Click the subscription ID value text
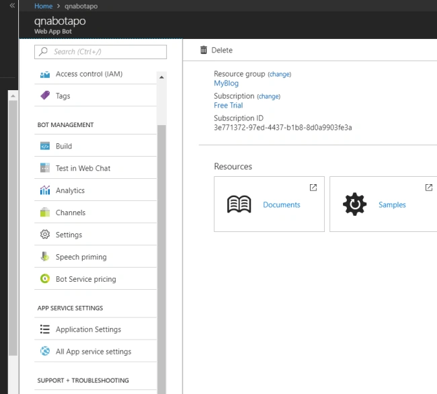The height and width of the screenshot is (394, 437). point(283,128)
